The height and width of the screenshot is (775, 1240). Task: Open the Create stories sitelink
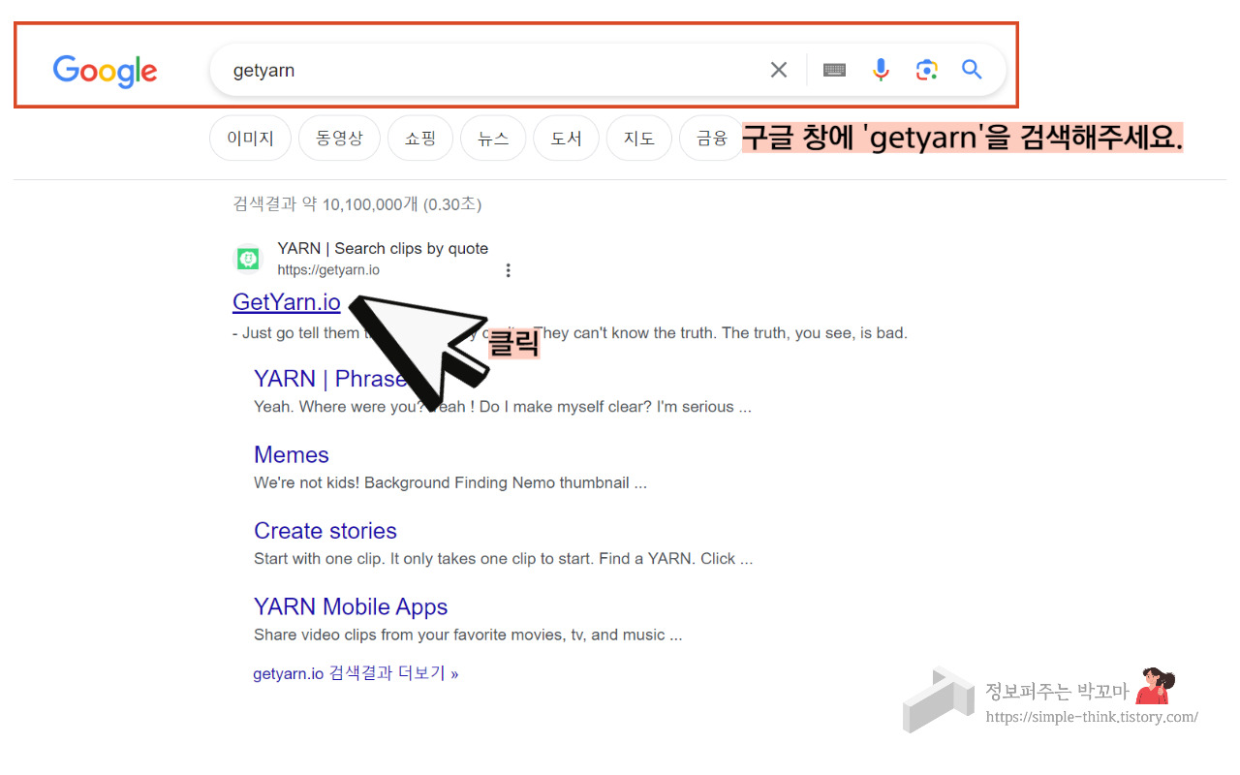click(x=325, y=531)
